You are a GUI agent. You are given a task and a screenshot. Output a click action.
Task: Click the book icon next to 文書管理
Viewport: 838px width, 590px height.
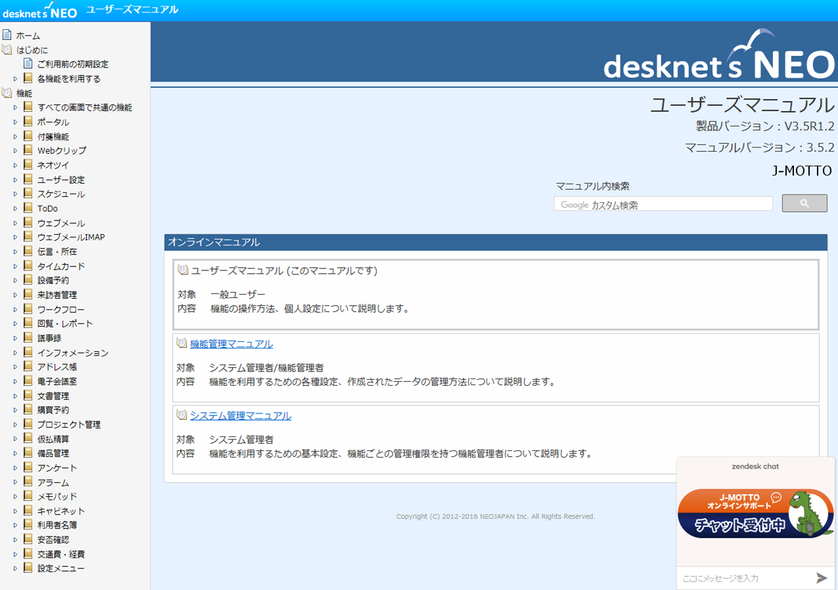point(28,395)
